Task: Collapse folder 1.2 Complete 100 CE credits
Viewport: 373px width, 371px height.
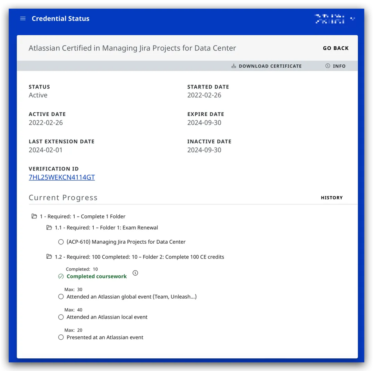Action: tap(49, 257)
